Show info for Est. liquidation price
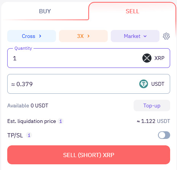Screen dimensions: 177x170 coord(61,121)
